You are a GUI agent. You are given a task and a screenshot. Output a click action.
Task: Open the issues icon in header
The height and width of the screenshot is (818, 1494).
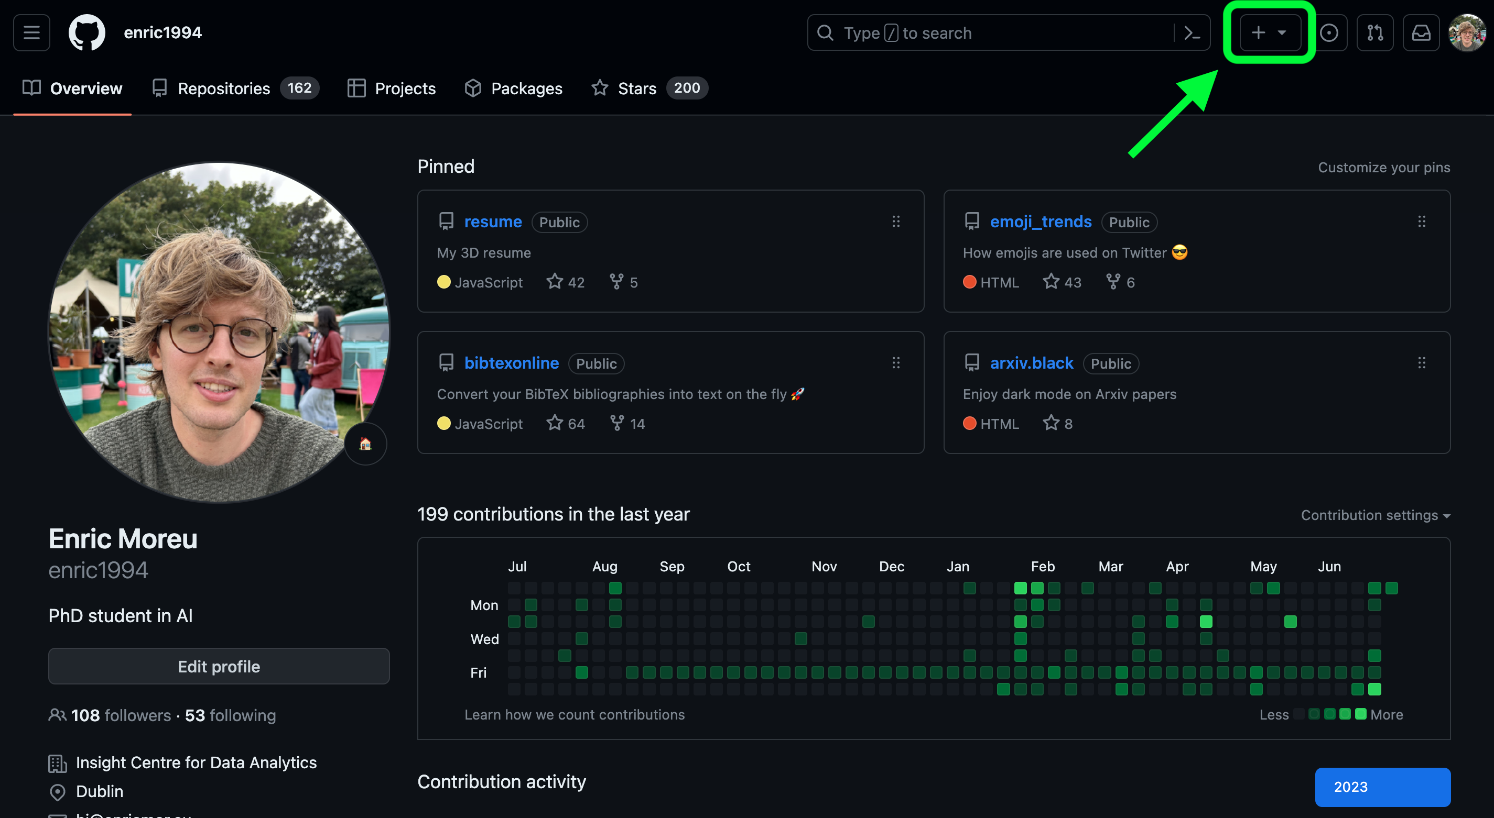point(1329,33)
